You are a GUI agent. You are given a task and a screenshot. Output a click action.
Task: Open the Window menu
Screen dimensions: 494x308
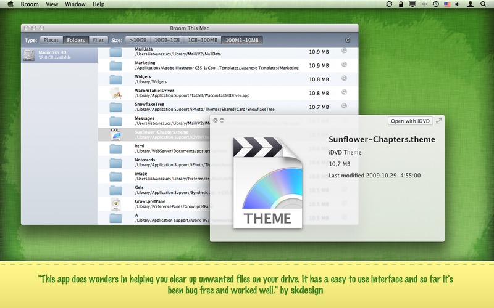[x=75, y=4]
